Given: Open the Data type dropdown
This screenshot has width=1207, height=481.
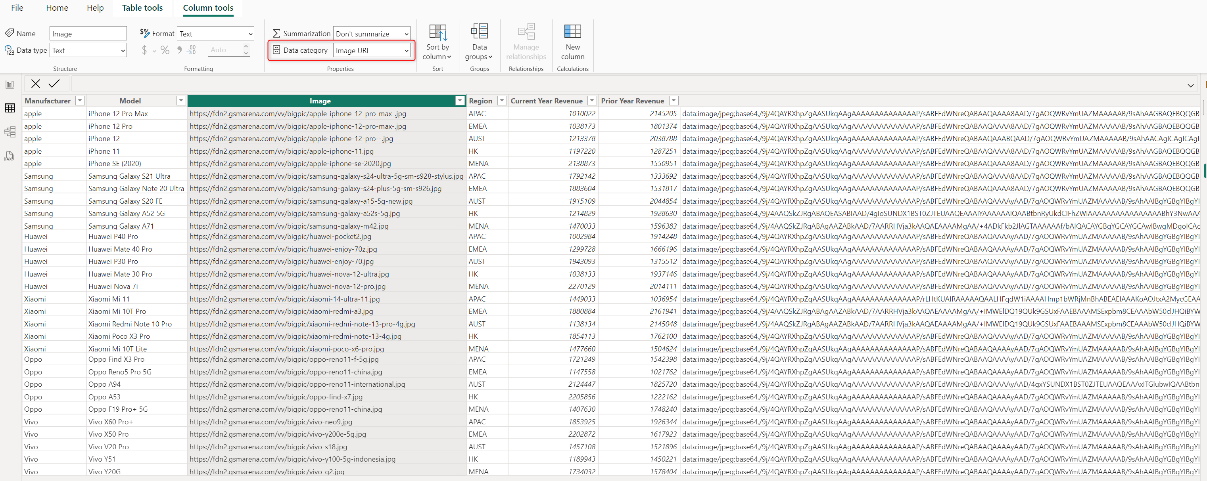Looking at the screenshot, I should (x=88, y=51).
